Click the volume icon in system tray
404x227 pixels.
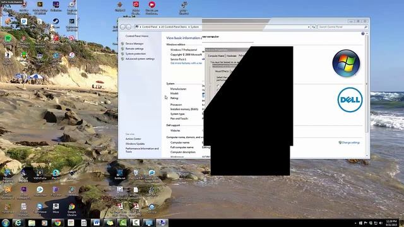[381, 223]
